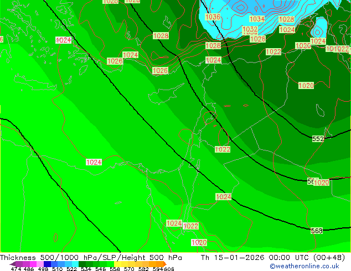Image resolution: width=351 pixels, height=271 pixels.
Task: Click the 552 height contour label
Action: click(x=318, y=139)
